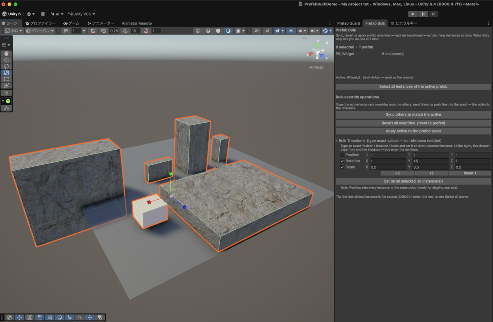The height and width of the screenshot is (322, 493).
Task: Open the grid size dropdown arrow
Action: click(84, 31)
